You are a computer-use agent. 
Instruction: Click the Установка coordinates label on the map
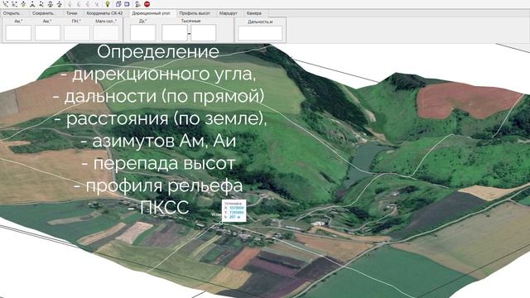tap(234, 210)
